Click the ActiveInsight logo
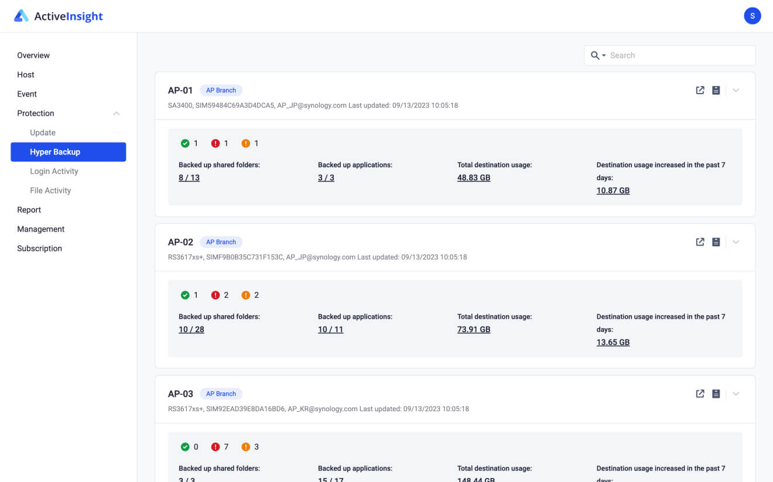 tap(58, 16)
